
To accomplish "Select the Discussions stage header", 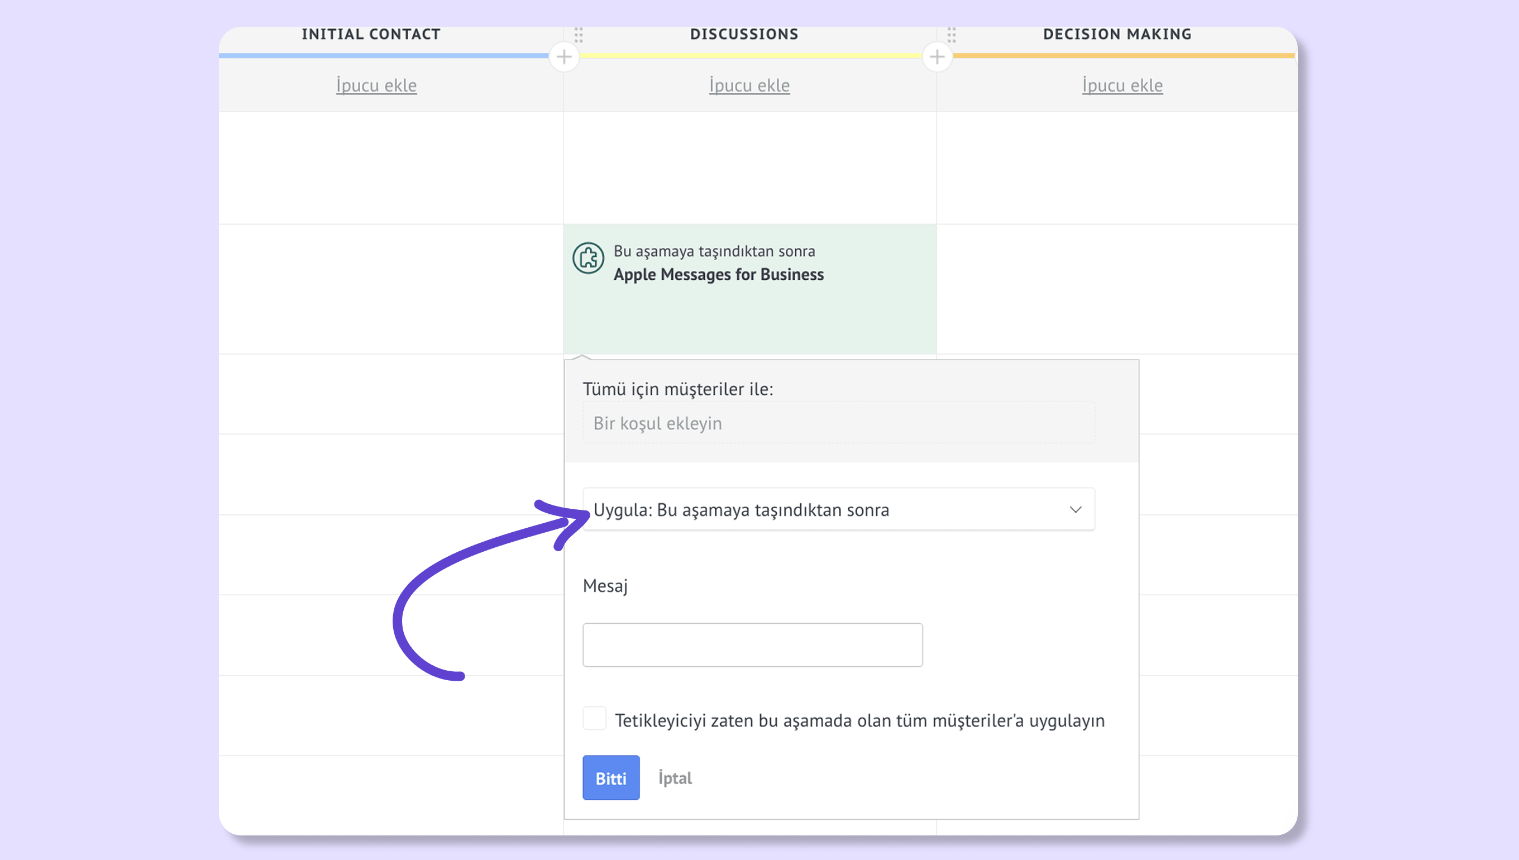I will click(744, 34).
